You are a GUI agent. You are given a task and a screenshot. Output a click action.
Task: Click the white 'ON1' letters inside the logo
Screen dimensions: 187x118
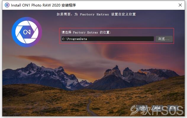tap(27, 32)
